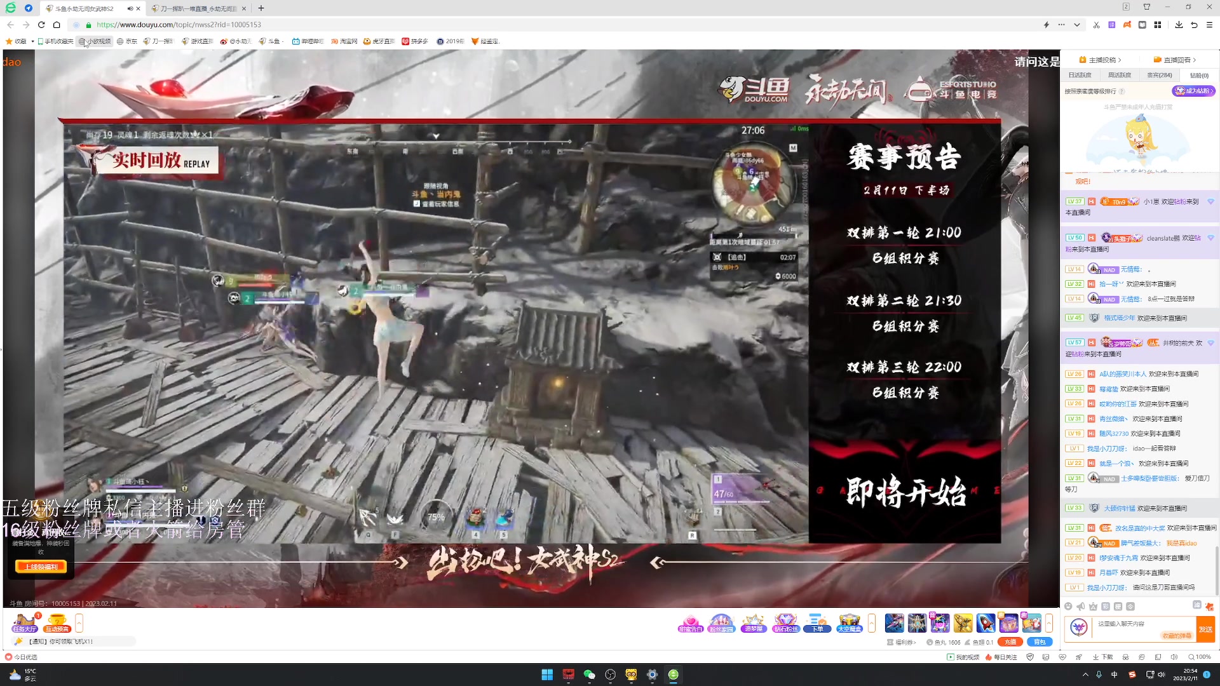Open the 钻石粉丝 diamond fans icon
The height and width of the screenshot is (686, 1220).
[x=786, y=624]
